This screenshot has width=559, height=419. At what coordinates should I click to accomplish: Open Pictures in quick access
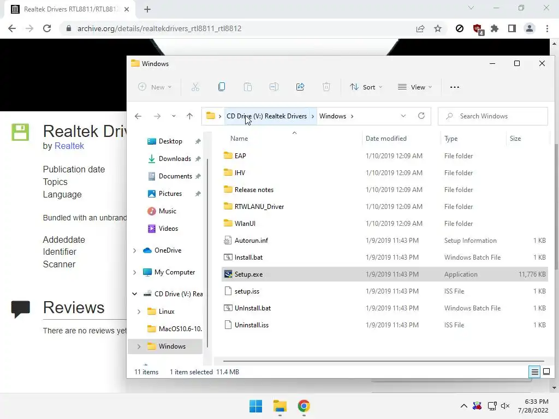click(x=170, y=194)
